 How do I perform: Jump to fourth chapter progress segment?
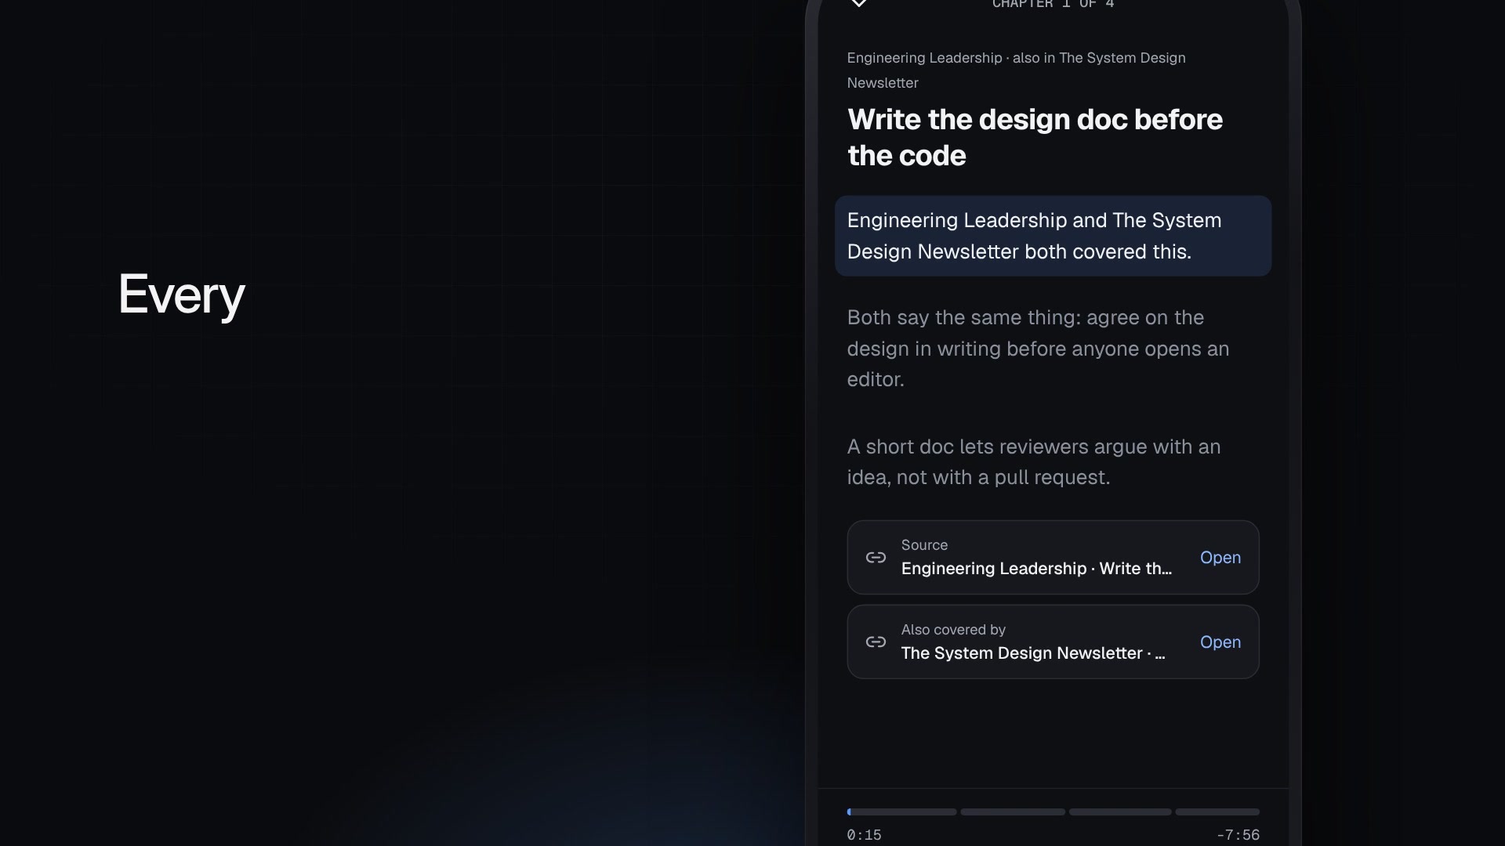point(1217,812)
